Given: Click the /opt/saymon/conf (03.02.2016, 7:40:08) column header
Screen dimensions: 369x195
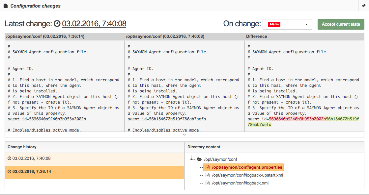Looking at the screenshot, I should pos(165,37).
